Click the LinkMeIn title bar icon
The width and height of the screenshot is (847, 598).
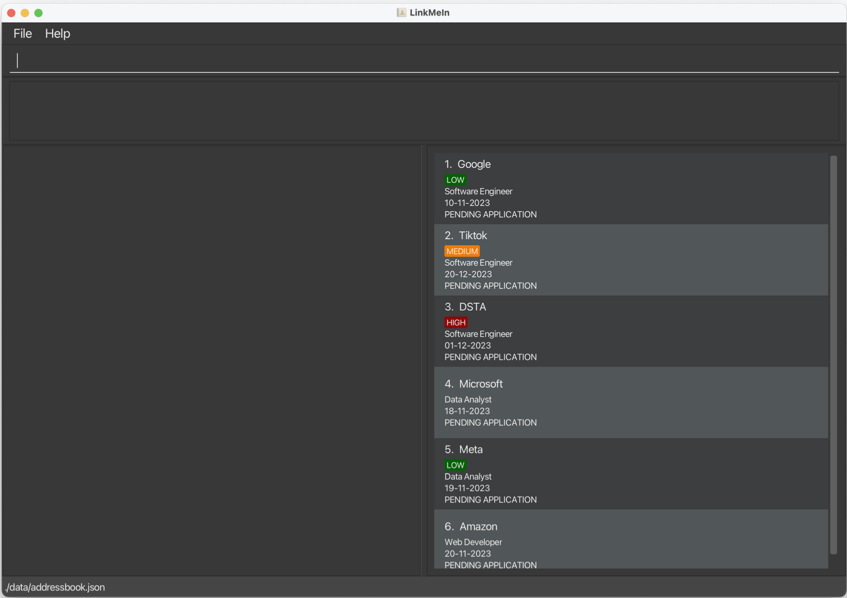[401, 12]
